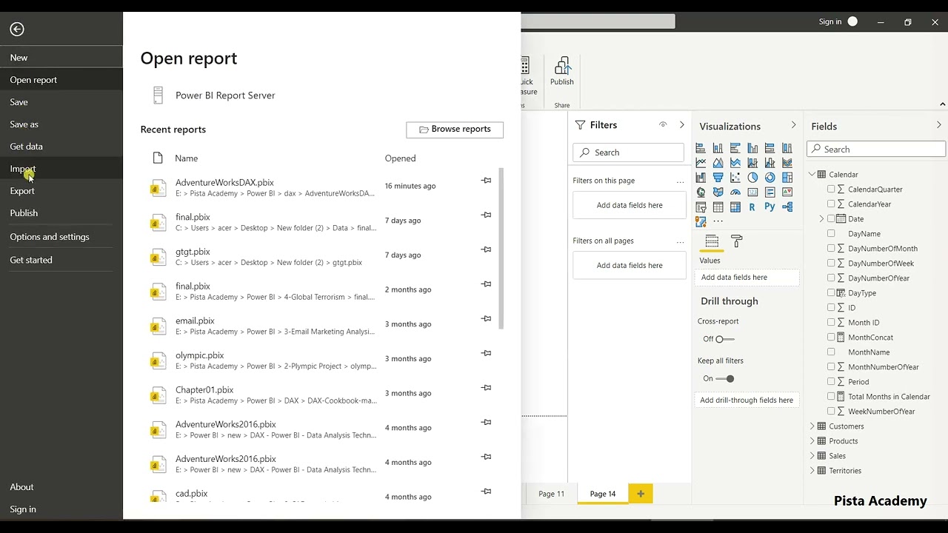Screen dimensions: 948x533
Task: Pin the gtgt.pbix recent report
Action: (486, 249)
